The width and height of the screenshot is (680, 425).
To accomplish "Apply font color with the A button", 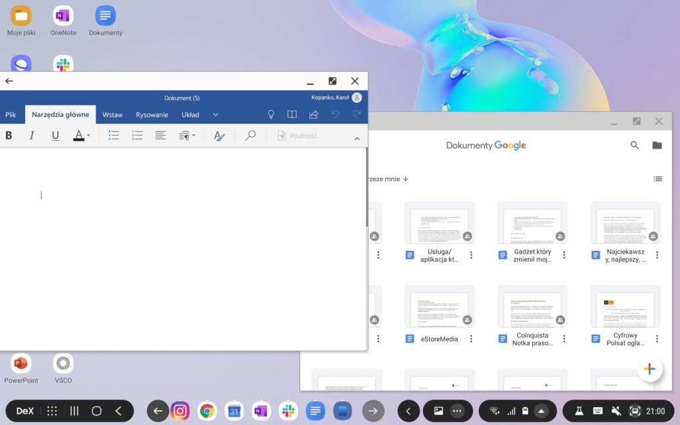I will click(x=78, y=135).
